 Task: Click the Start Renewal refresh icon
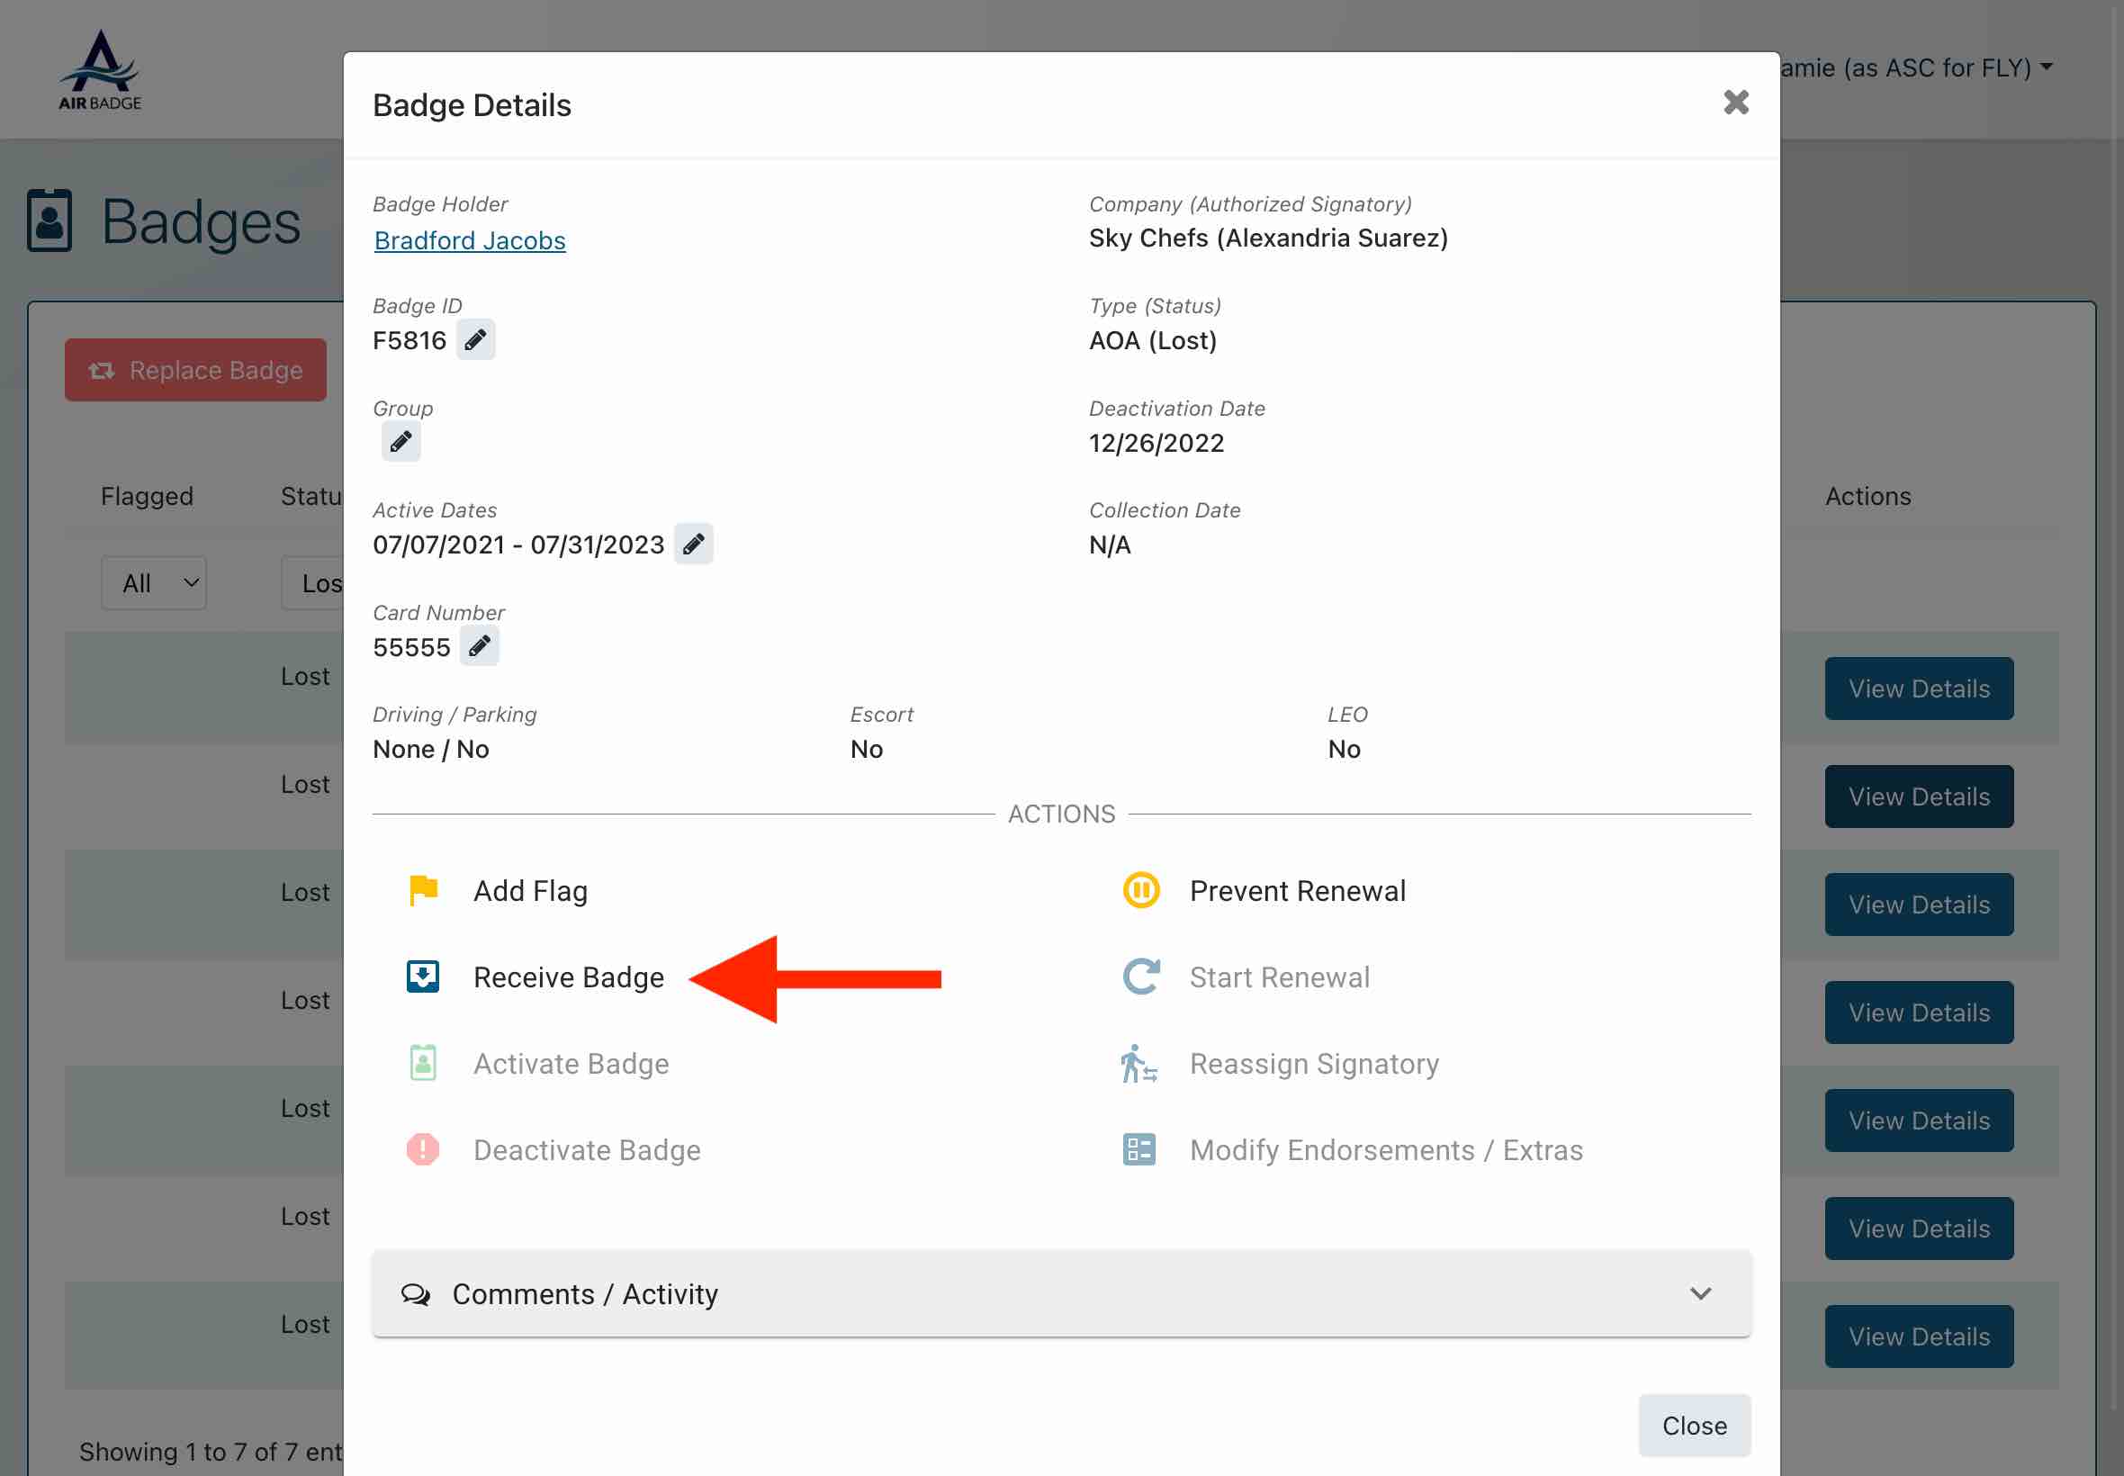tap(1140, 976)
